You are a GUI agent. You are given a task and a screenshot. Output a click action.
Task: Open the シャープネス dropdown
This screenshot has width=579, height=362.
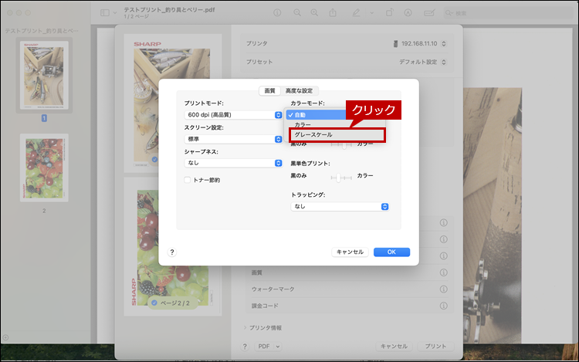click(233, 163)
